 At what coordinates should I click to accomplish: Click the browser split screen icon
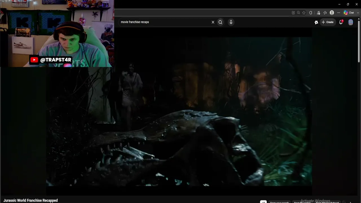(x=293, y=13)
